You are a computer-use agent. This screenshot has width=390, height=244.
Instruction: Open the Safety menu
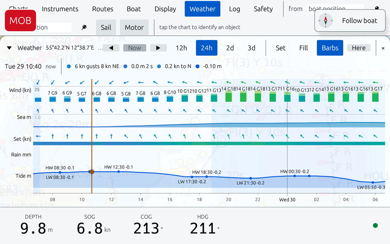click(x=263, y=9)
